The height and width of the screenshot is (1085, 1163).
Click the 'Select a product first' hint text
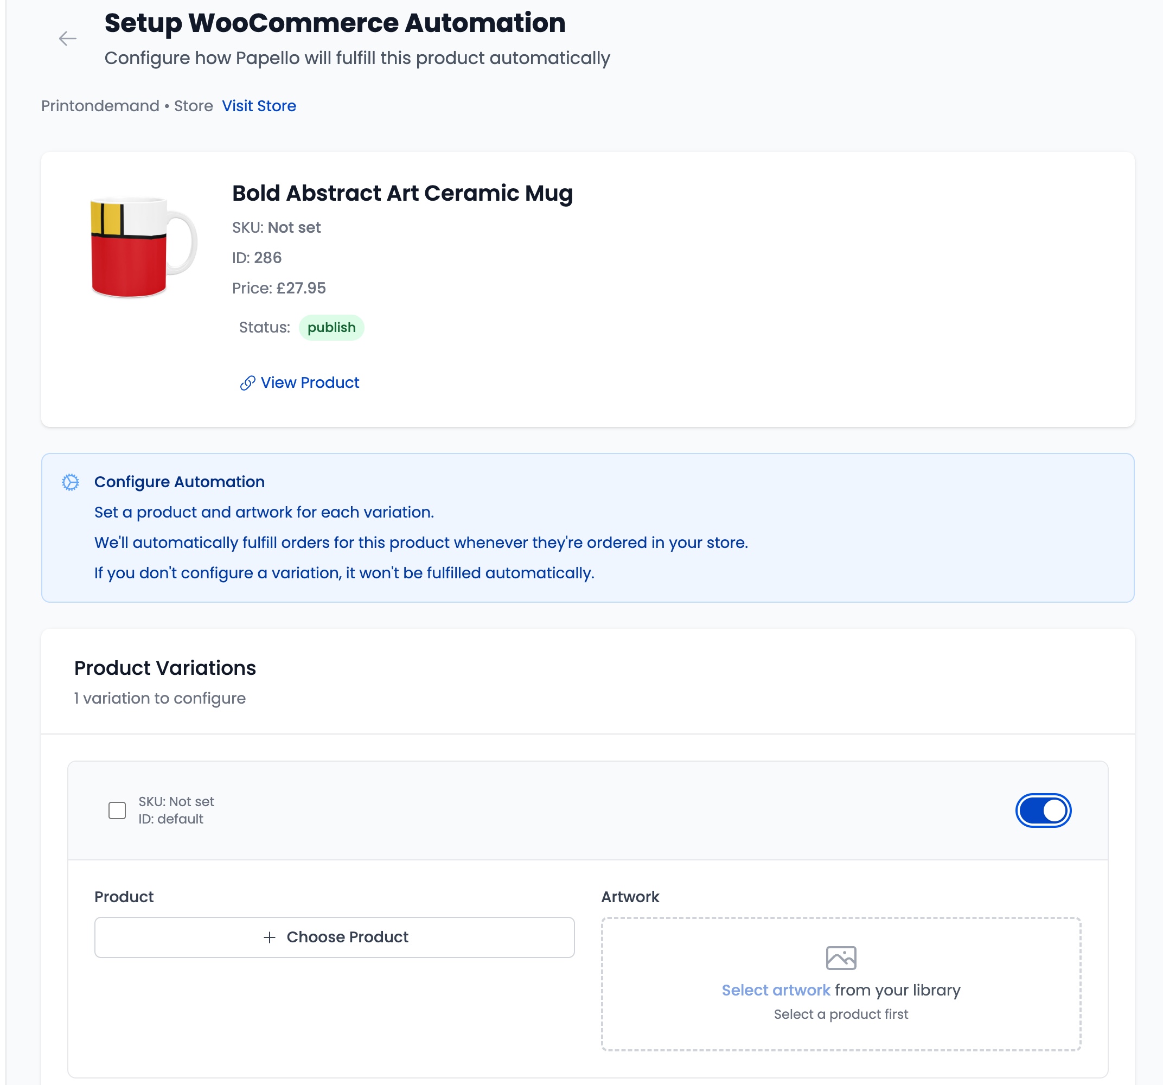pyautogui.click(x=841, y=1015)
